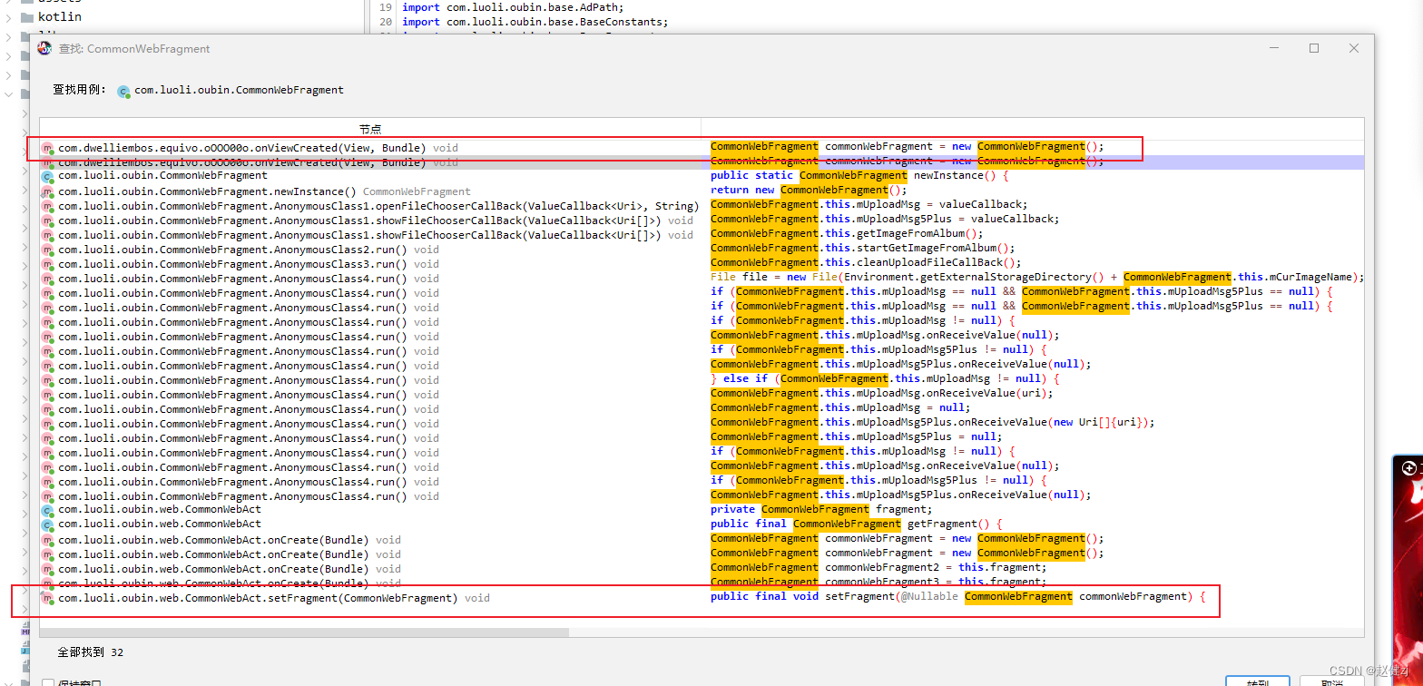
Task: Toggle the 保持窗口 checkbox
Action: pyautogui.click(x=48, y=683)
